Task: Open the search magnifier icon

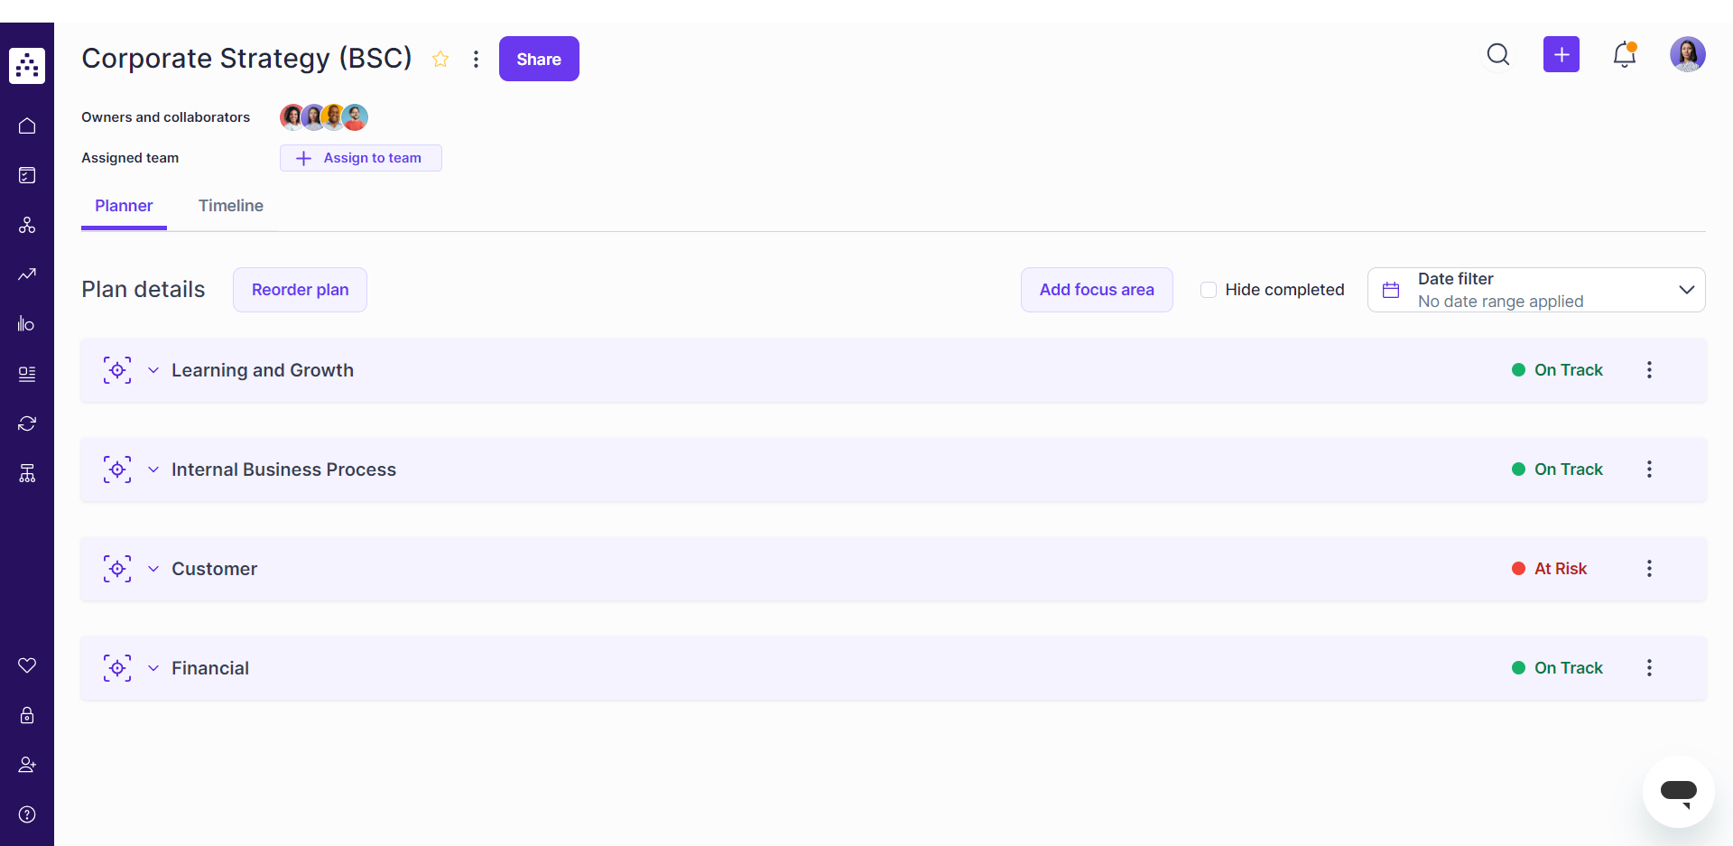Action: tap(1498, 54)
